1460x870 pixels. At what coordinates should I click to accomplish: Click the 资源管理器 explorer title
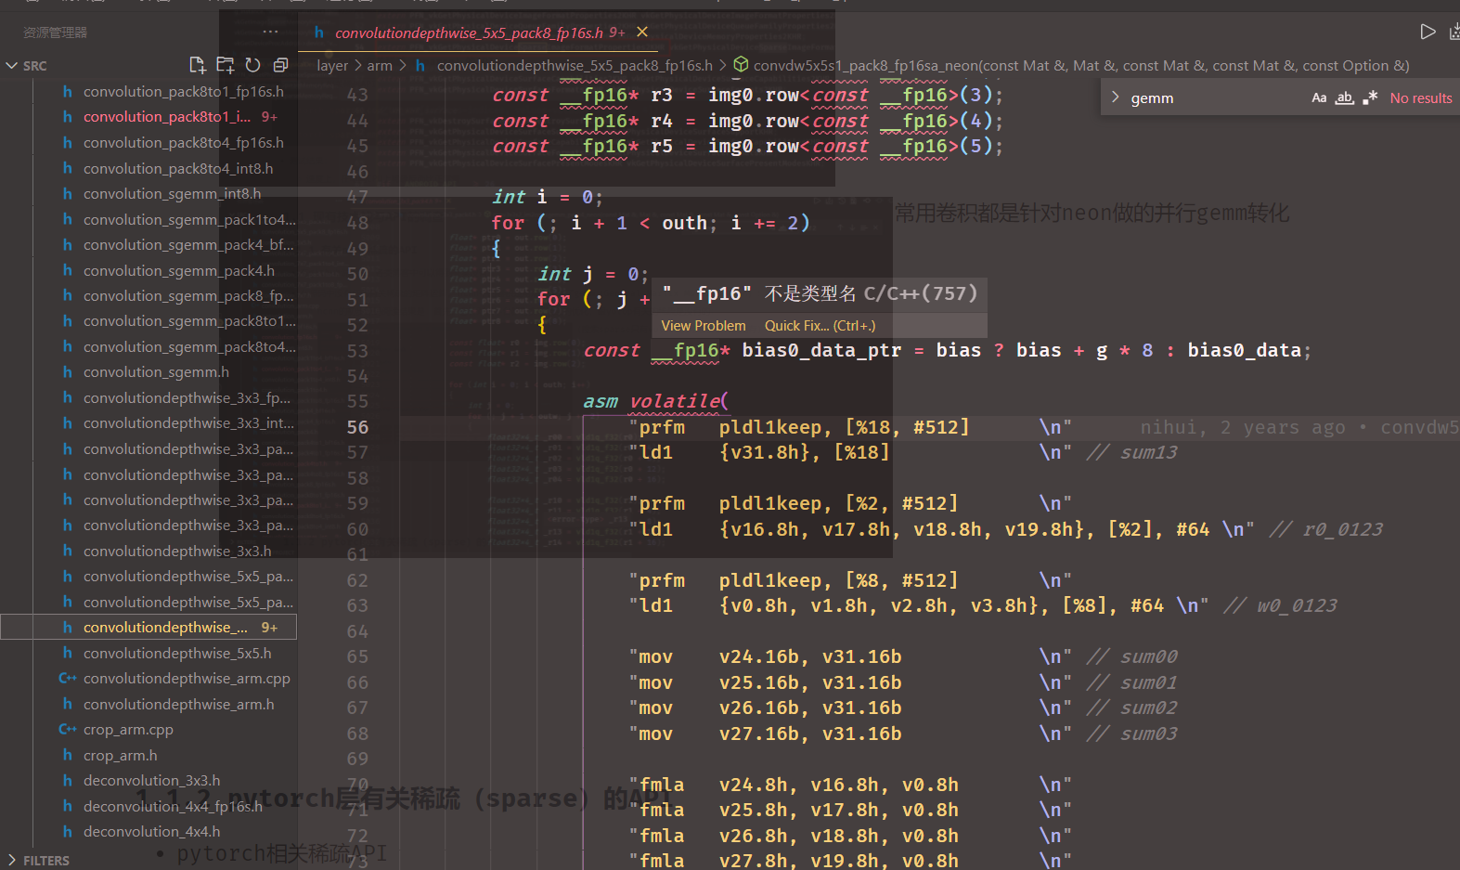(x=56, y=32)
